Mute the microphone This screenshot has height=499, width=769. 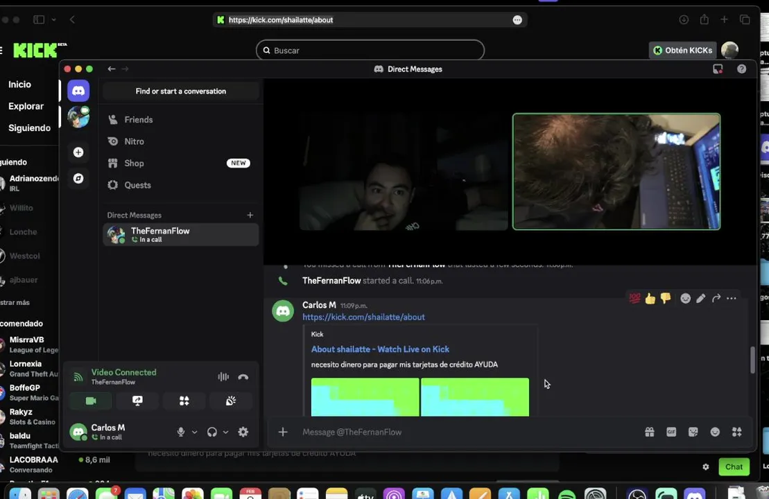click(x=181, y=432)
